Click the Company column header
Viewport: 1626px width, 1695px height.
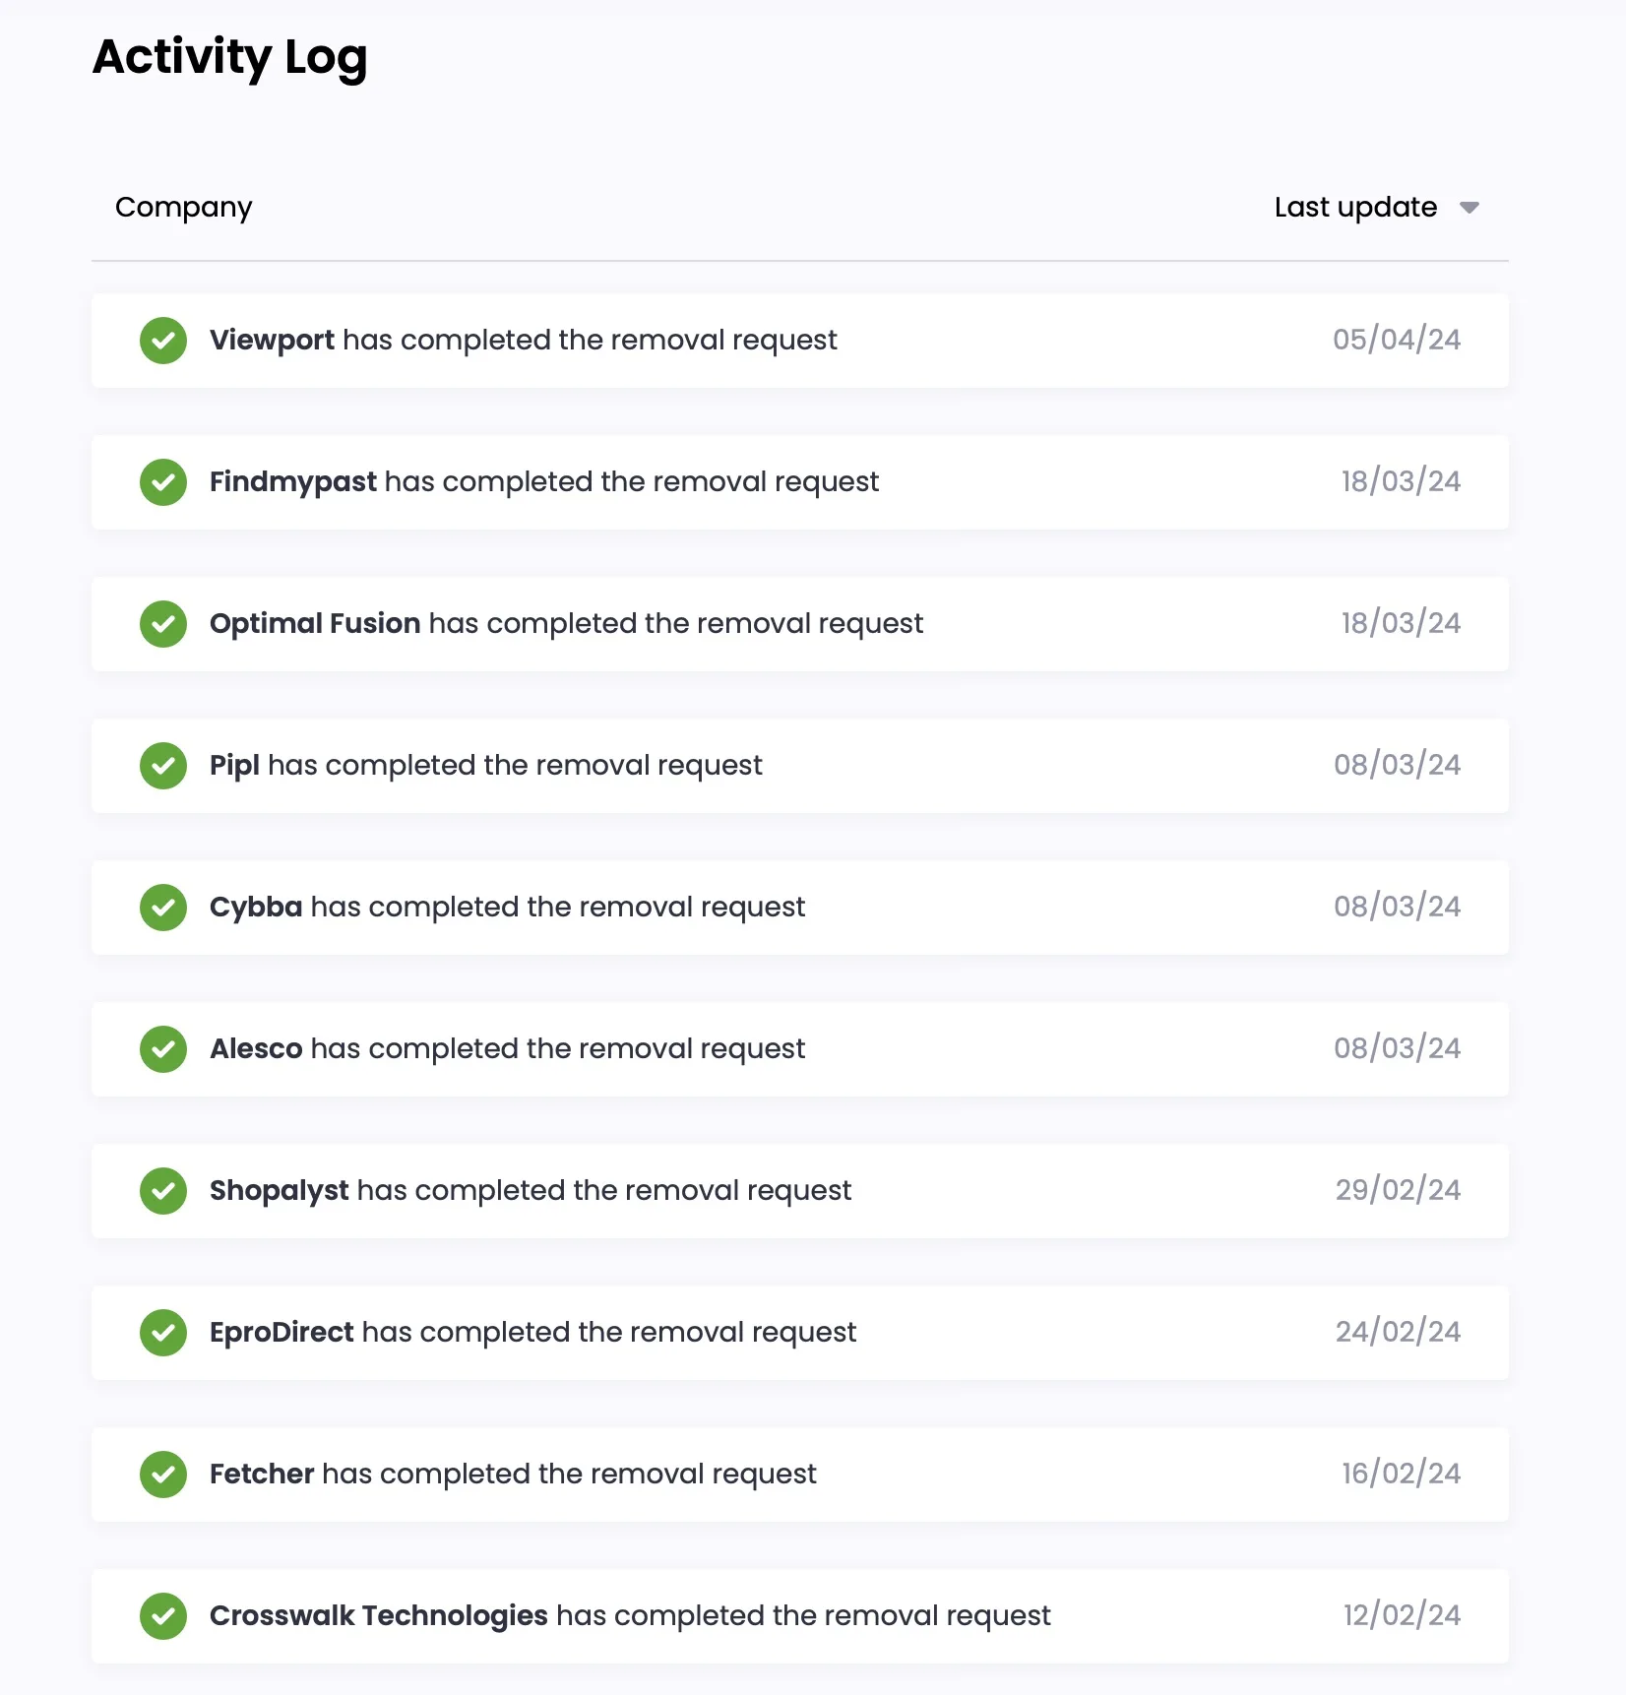[x=184, y=207]
